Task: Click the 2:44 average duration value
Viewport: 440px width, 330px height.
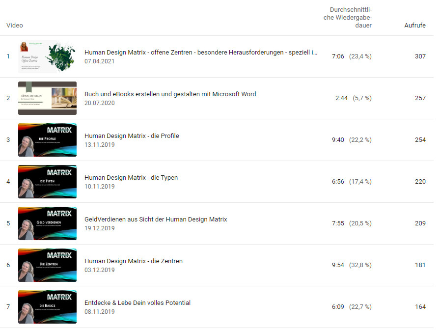Action: tap(341, 98)
